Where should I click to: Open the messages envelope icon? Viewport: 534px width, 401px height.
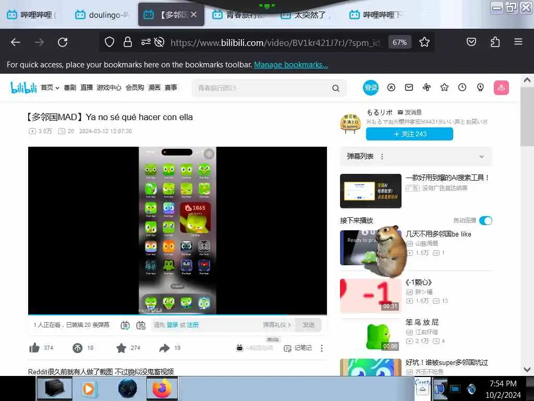tap(409, 88)
